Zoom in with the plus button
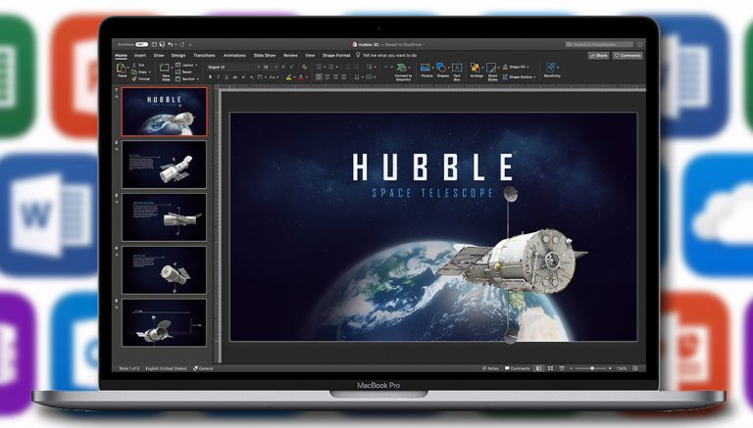 (610, 368)
